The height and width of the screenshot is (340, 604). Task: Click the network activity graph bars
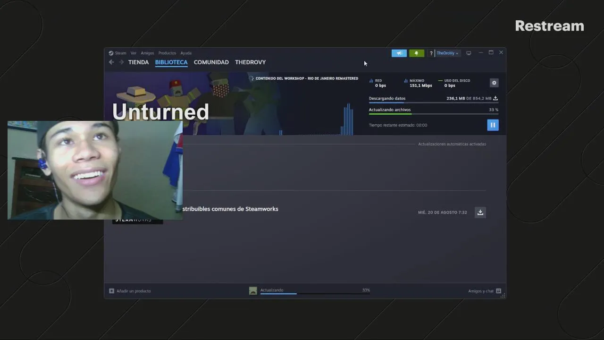(x=348, y=120)
